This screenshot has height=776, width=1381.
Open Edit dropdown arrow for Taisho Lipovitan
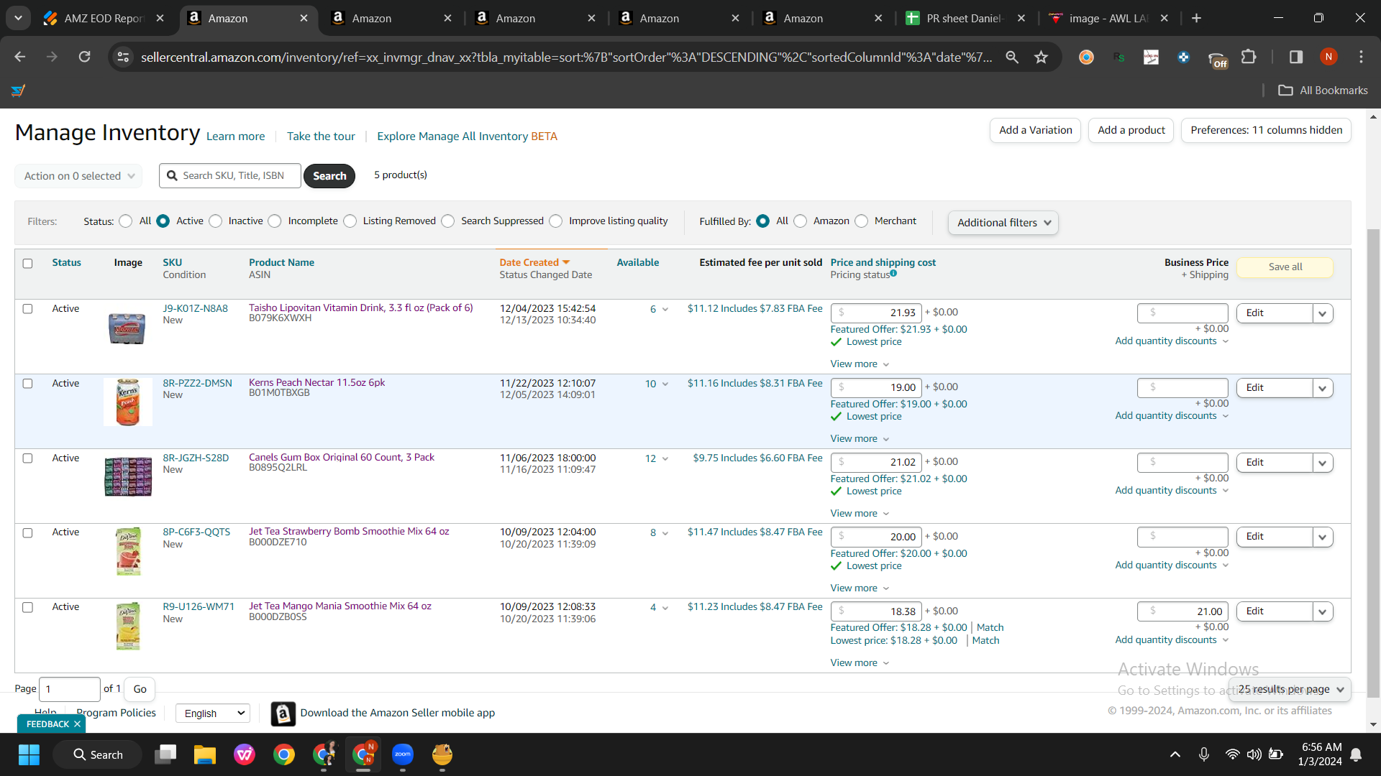[x=1323, y=313]
